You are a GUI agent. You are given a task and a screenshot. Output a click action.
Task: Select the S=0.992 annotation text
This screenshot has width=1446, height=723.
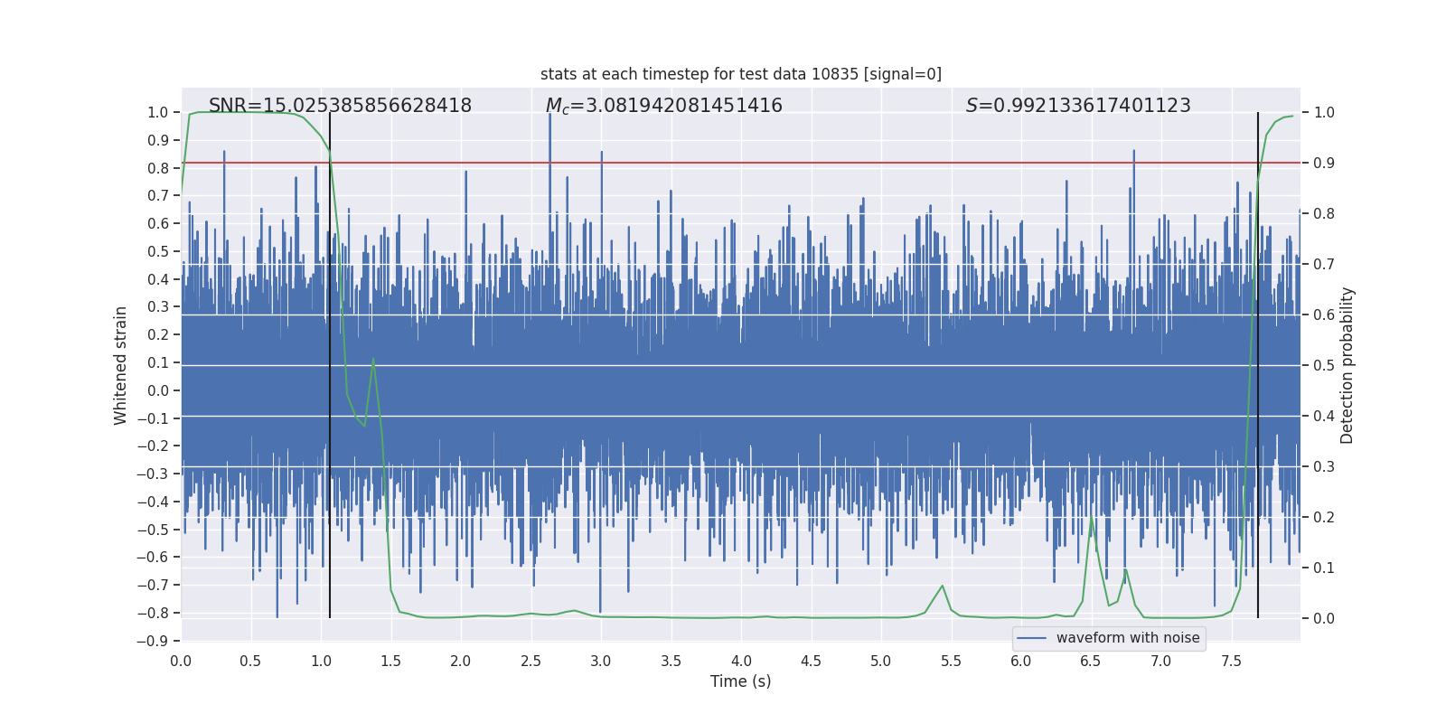tap(1077, 106)
